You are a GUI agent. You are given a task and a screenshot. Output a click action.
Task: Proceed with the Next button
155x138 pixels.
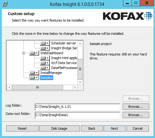[115, 128]
